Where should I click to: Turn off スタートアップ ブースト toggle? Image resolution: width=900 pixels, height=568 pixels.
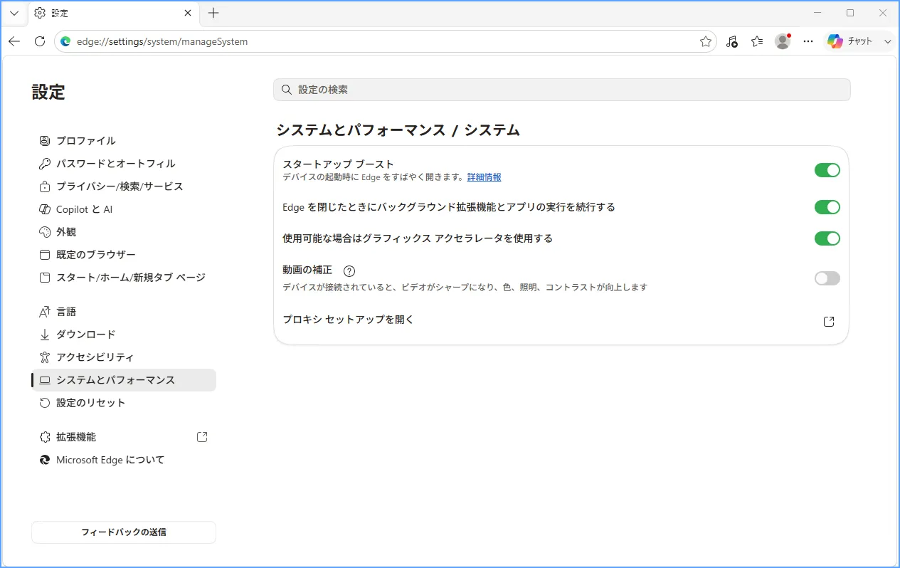827,170
